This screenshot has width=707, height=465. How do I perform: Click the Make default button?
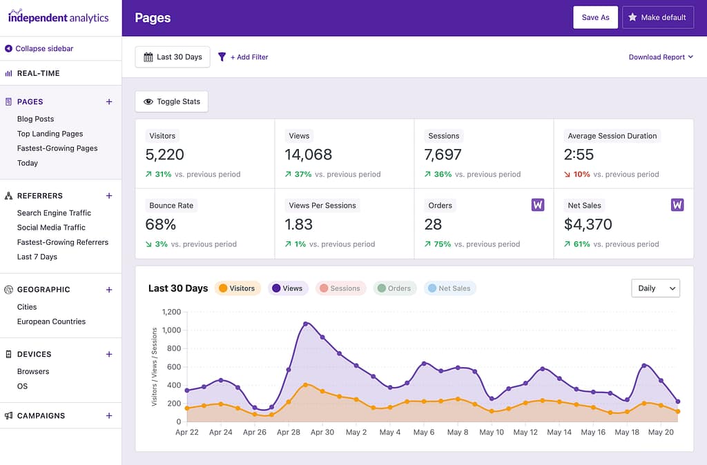click(x=657, y=17)
